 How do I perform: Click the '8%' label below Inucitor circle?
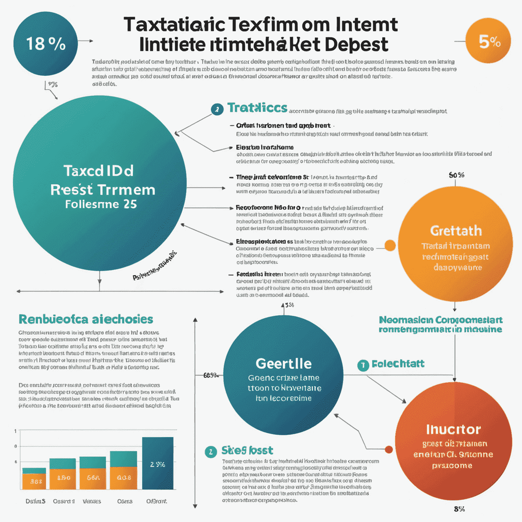coord(459,509)
